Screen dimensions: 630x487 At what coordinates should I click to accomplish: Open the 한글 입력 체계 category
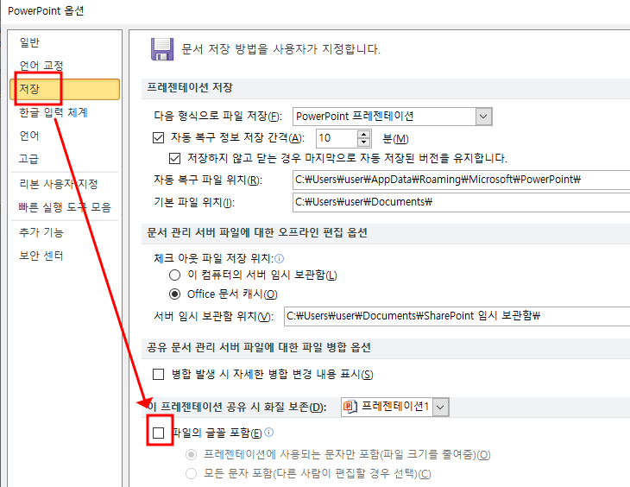pyautogui.click(x=54, y=112)
